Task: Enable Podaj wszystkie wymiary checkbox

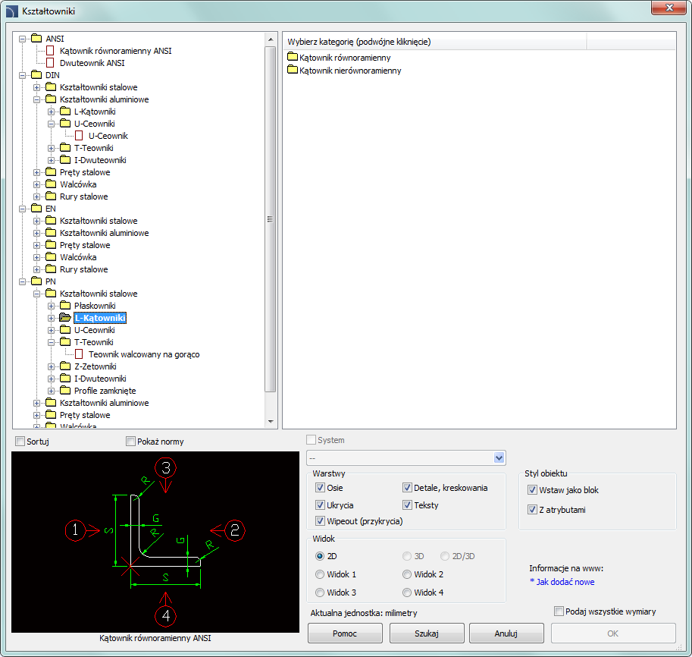Action: click(x=559, y=611)
